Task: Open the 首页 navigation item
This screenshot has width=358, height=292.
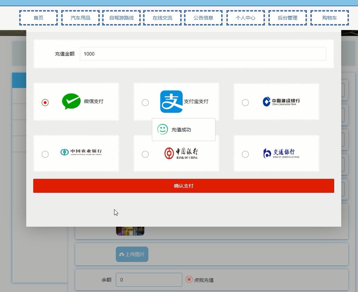Action: coord(38,18)
